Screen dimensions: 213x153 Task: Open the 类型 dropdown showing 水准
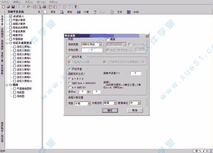click(x=89, y=103)
